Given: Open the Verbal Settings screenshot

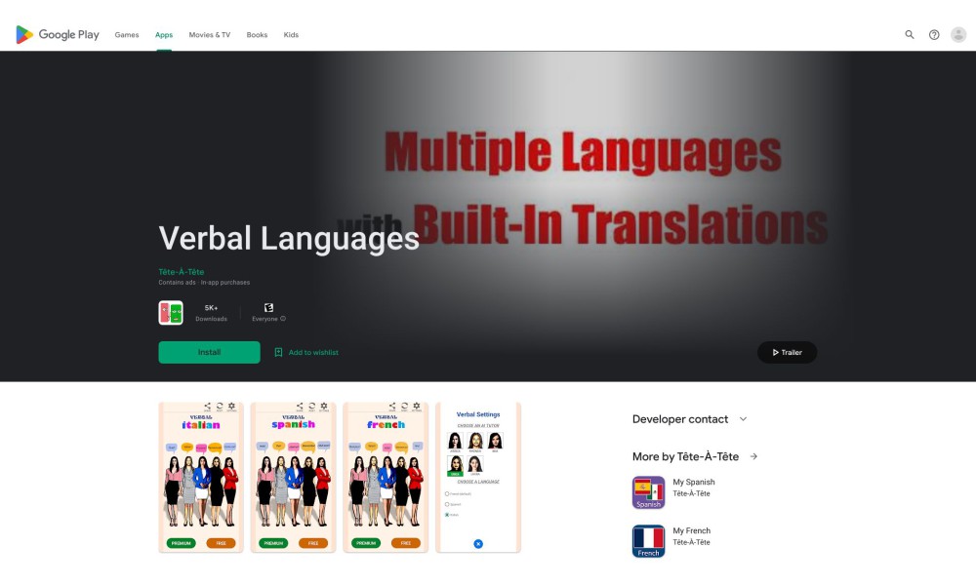Looking at the screenshot, I should click(478, 477).
